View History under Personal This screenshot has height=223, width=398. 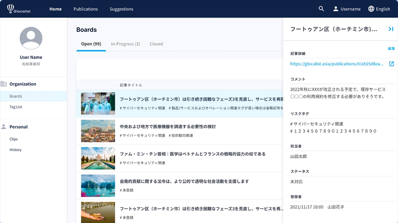point(15,150)
